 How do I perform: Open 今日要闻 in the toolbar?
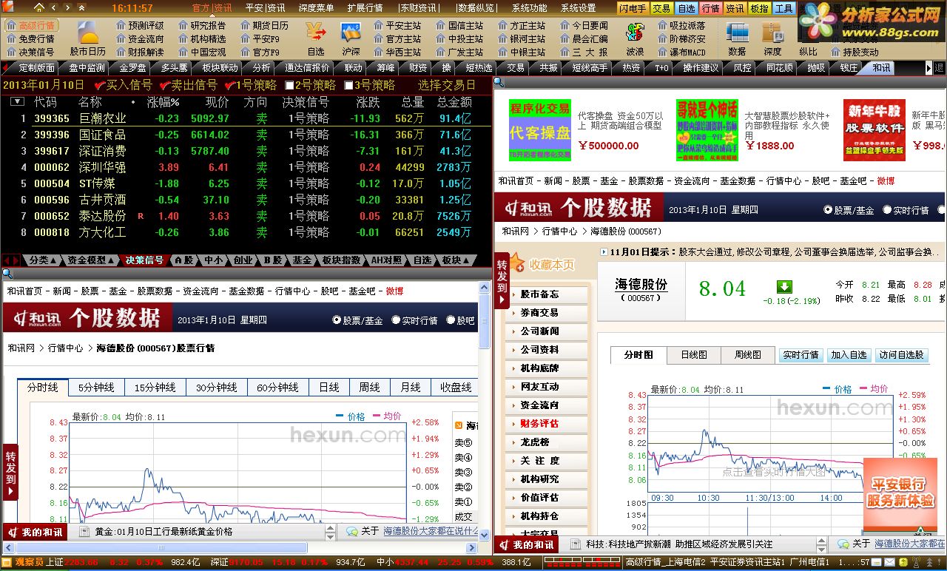[x=584, y=25]
